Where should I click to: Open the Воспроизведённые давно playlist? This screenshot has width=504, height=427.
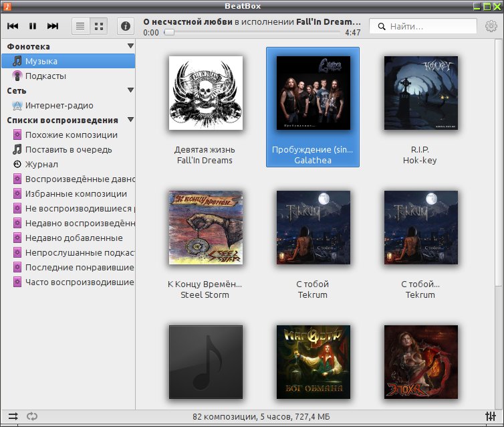[x=68, y=179]
